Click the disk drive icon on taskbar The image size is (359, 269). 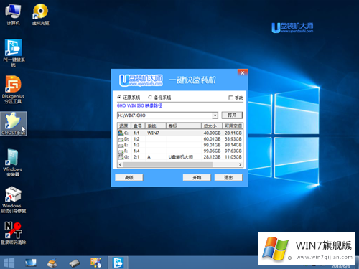(74, 263)
